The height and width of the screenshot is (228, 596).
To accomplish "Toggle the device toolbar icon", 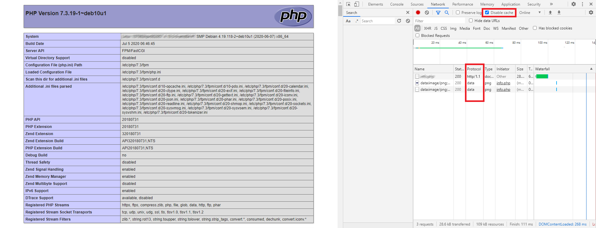I will 357,4.
